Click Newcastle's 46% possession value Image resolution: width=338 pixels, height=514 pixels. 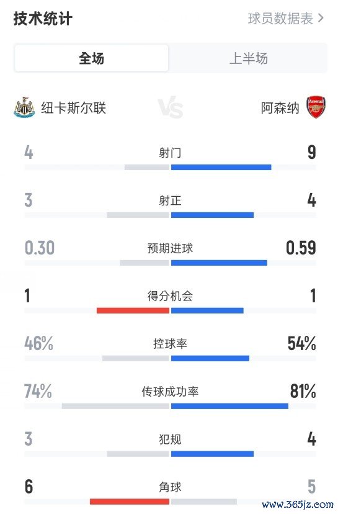(38, 343)
